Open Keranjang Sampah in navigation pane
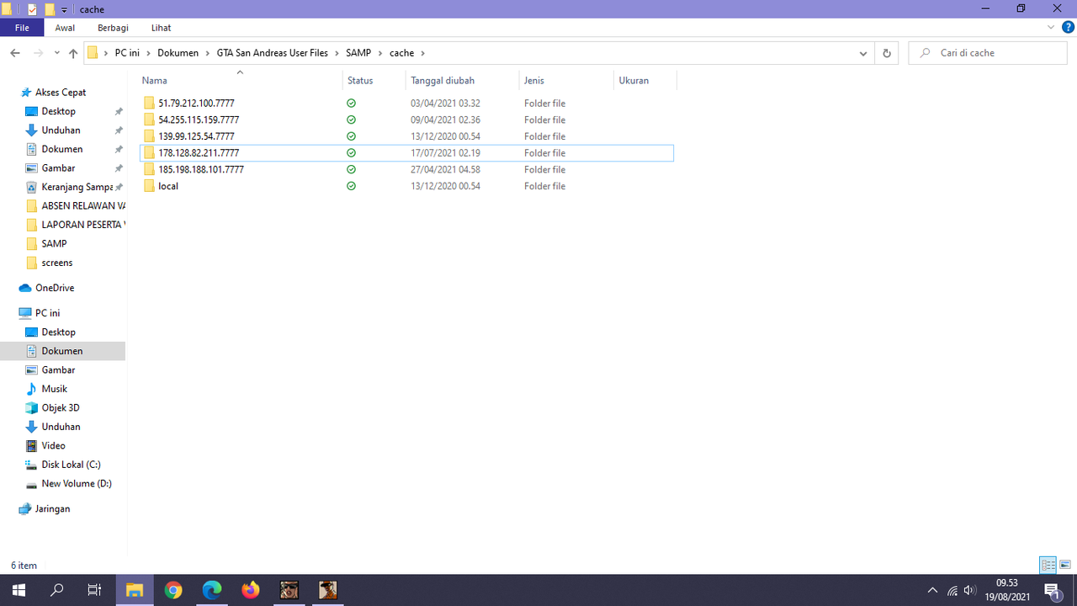Viewport: 1077px width, 606px height. click(77, 187)
